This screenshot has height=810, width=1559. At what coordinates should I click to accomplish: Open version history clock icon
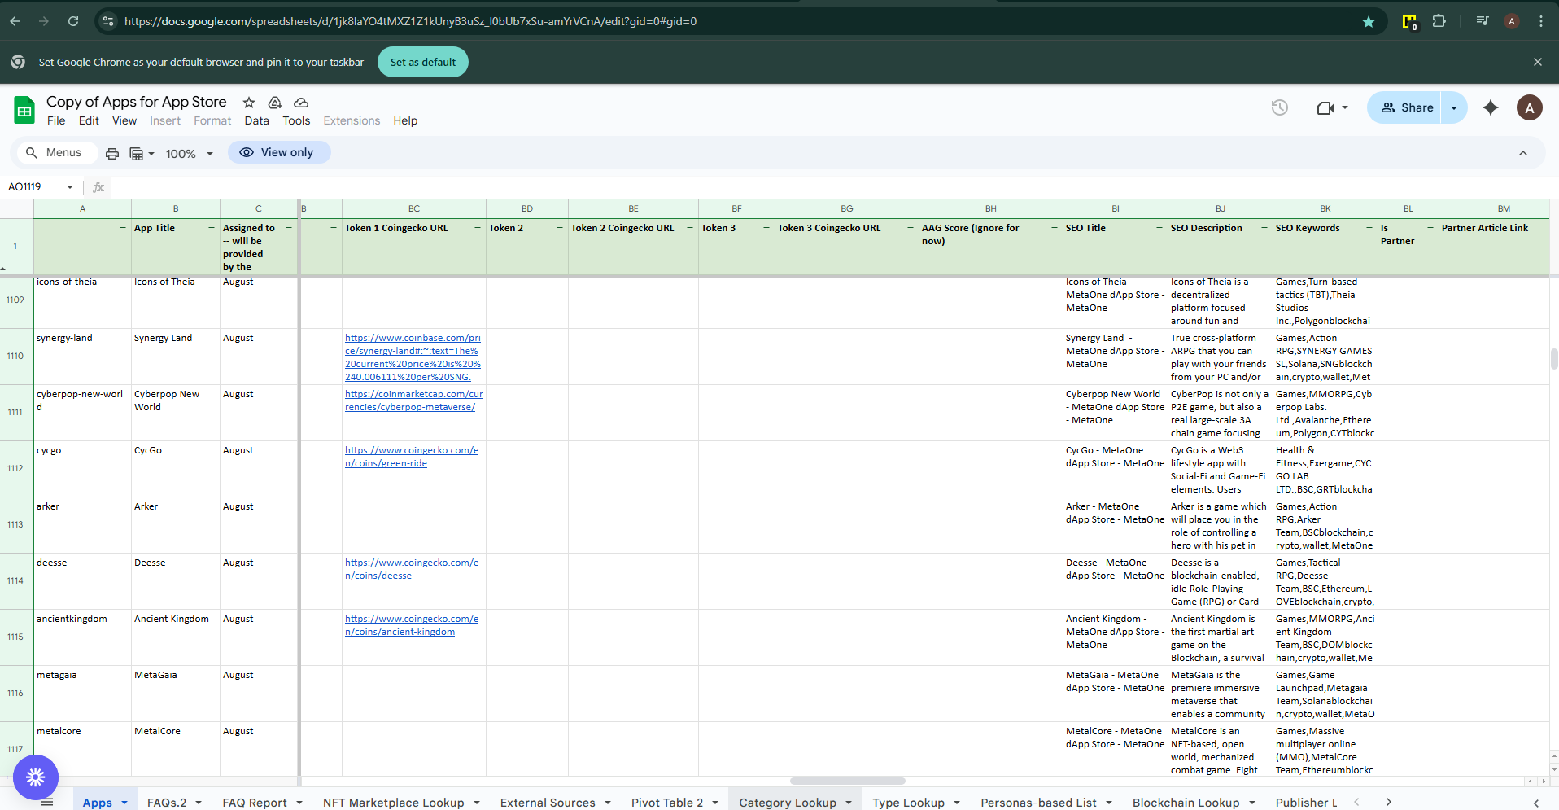pyautogui.click(x=1279, y=107)
